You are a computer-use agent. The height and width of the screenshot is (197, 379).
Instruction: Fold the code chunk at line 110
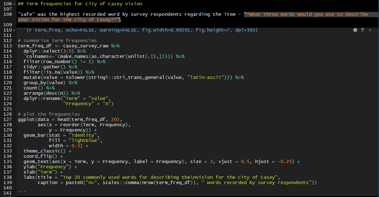click(14, 30)
